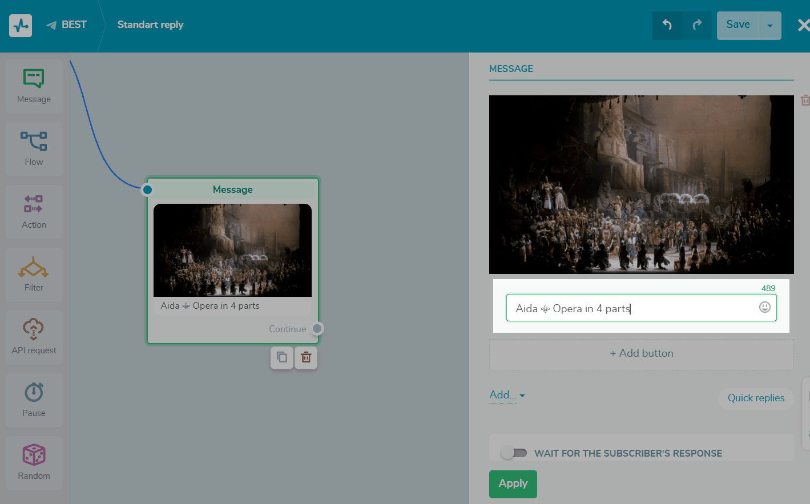Toggle Wait for the subscriber's response
Image resolution: width=810 pixels, height=504 pixels.
[514, 453]
